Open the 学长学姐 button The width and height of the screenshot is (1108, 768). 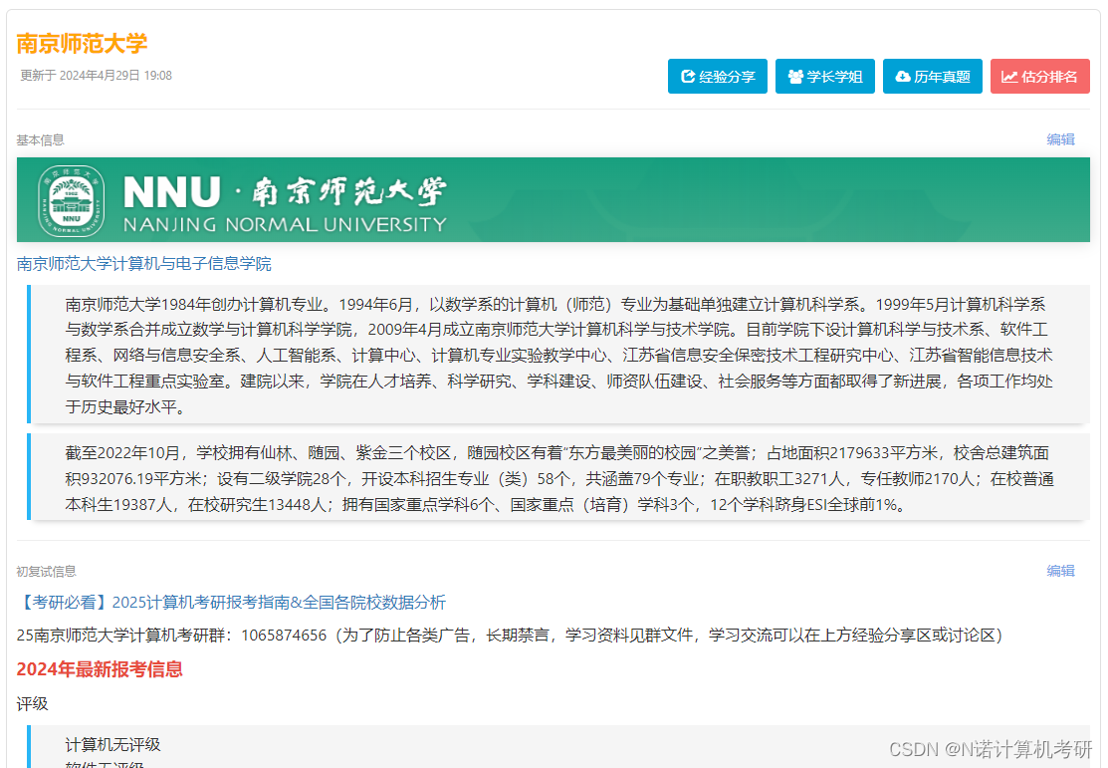tap(824, 77)
